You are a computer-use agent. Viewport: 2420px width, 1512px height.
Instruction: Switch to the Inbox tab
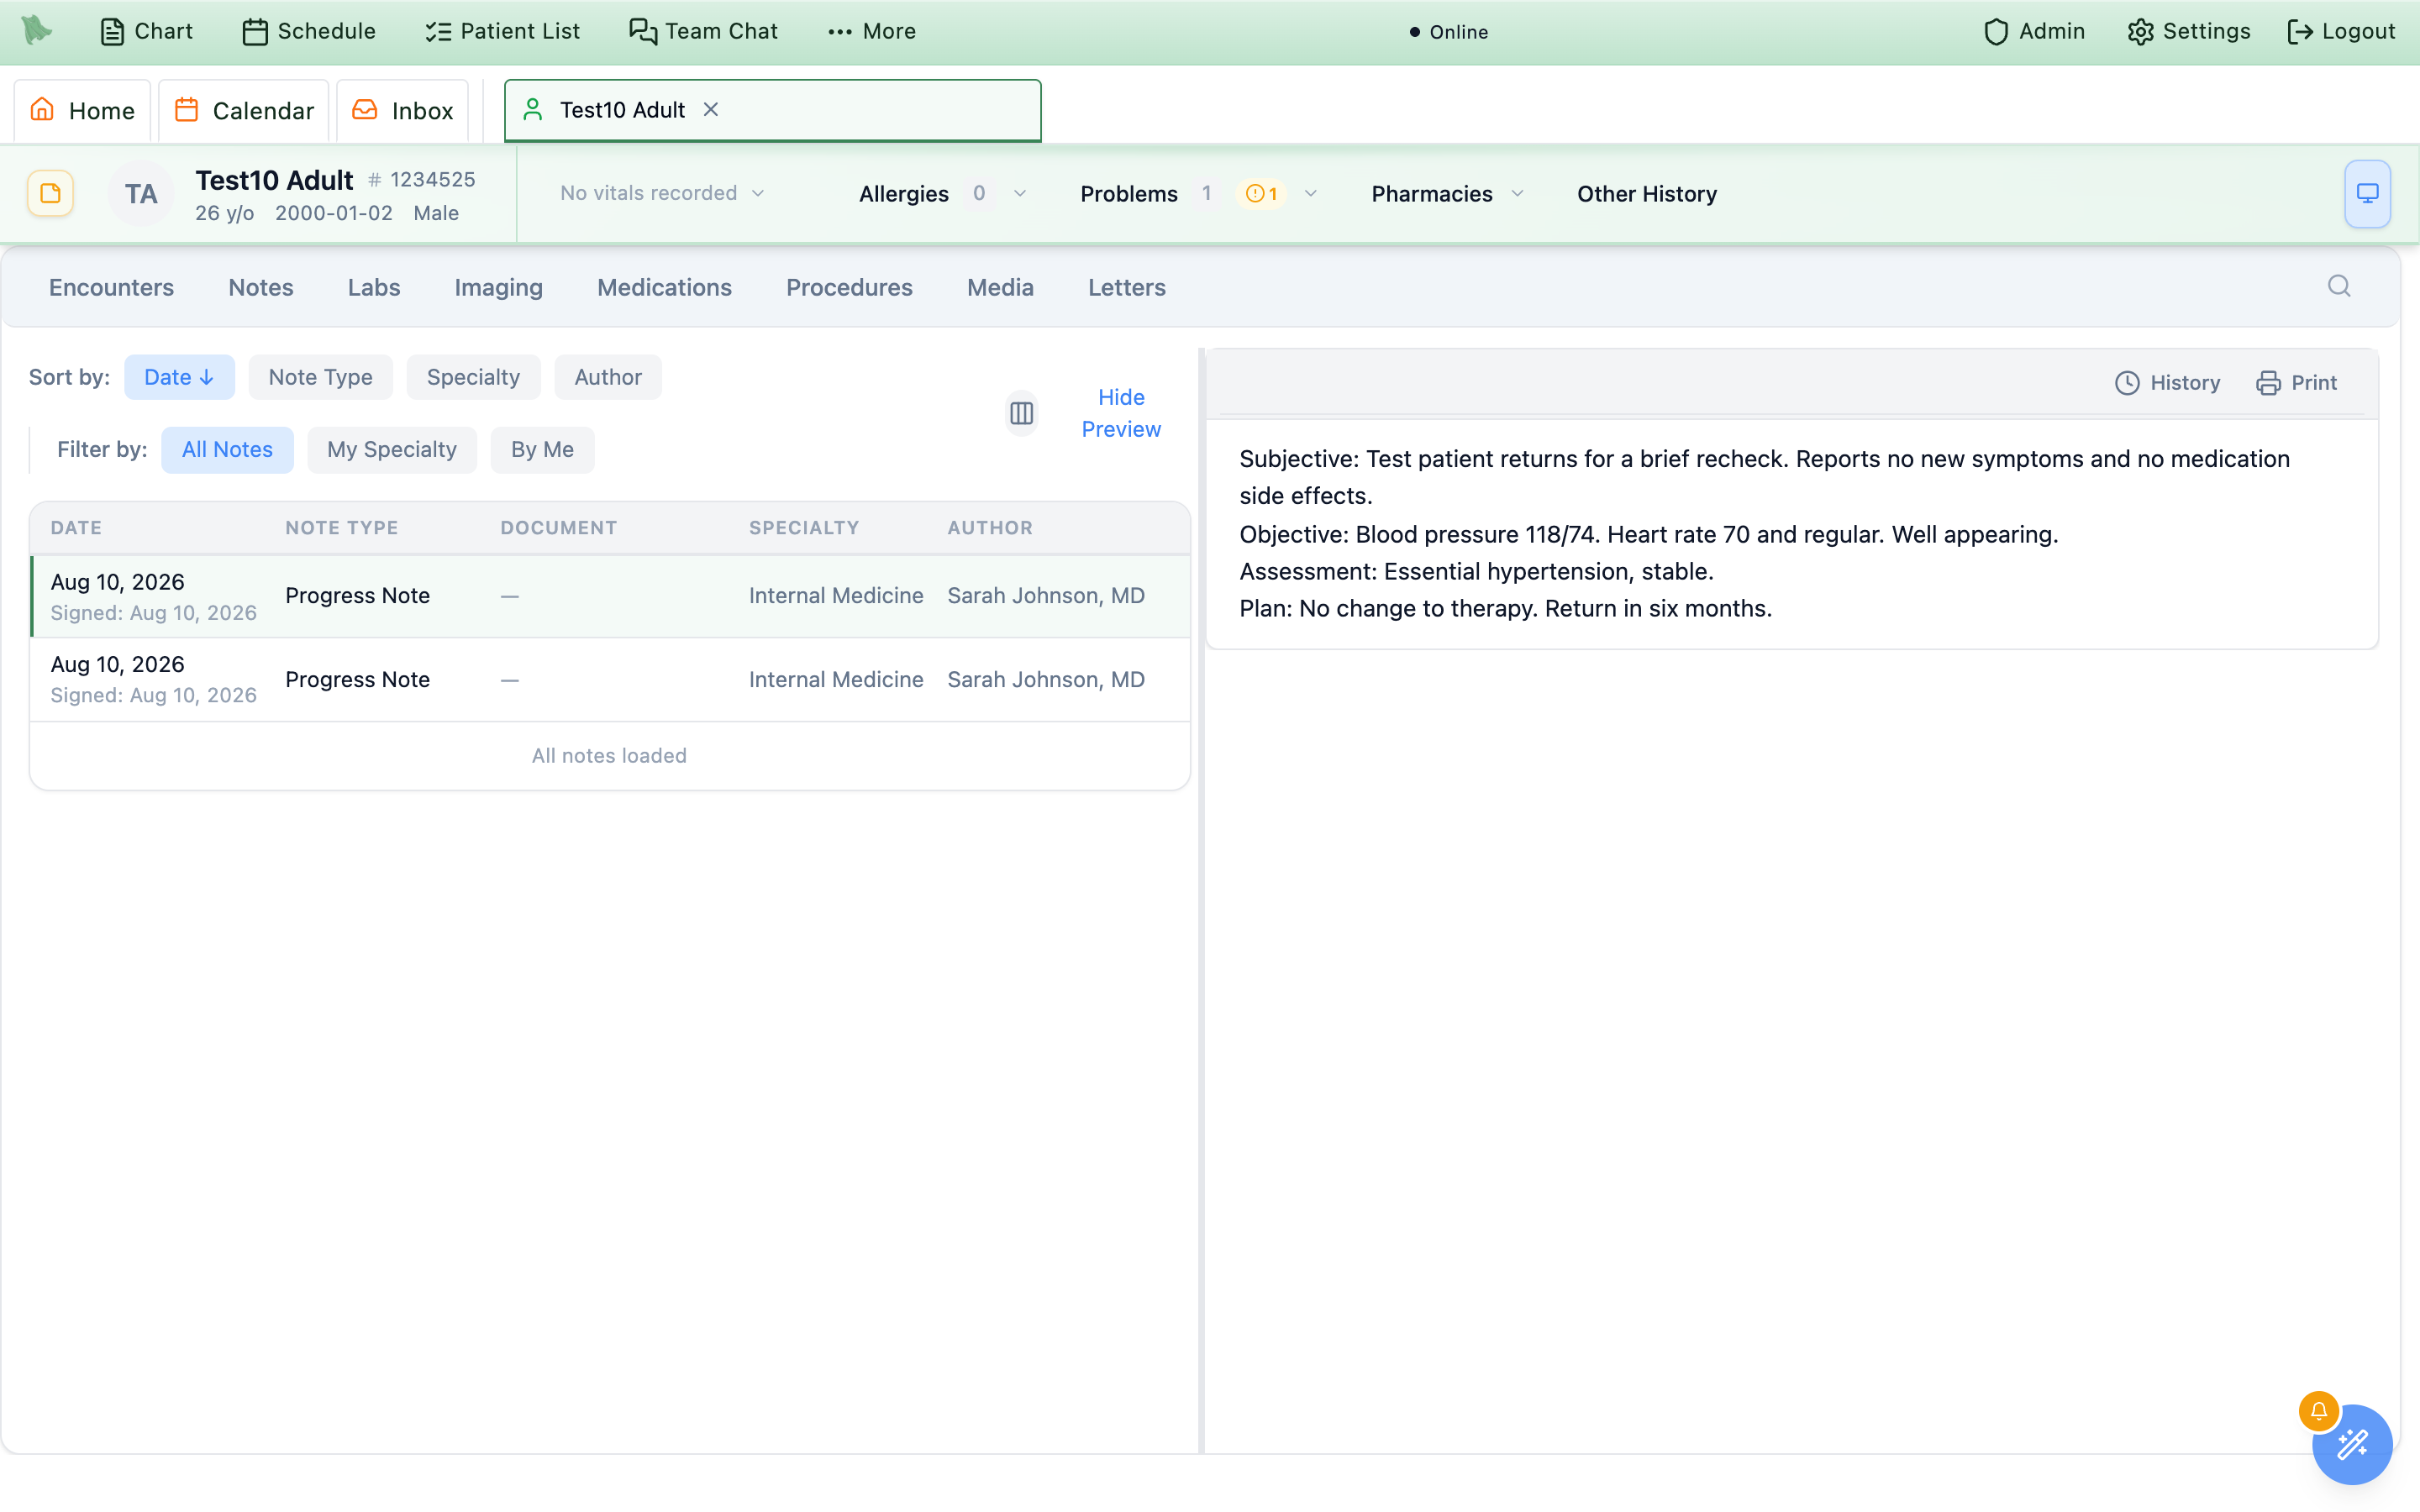tap(403, 110)
